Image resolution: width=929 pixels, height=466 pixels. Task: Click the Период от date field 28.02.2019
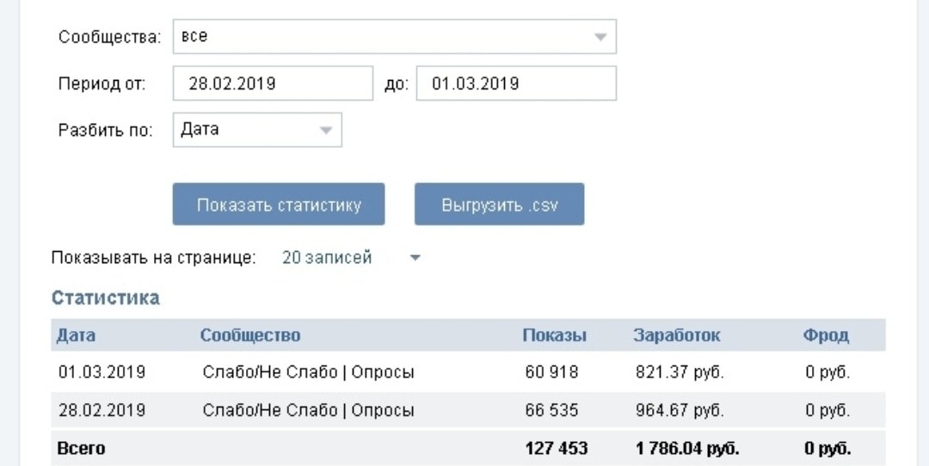pyautogui.click(x=273, y=83)
